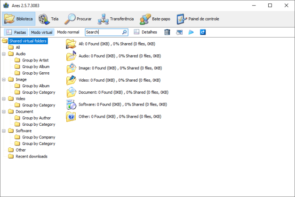Click the Document page folder icon
Screen dimensions: 295x197
[71, 92]
